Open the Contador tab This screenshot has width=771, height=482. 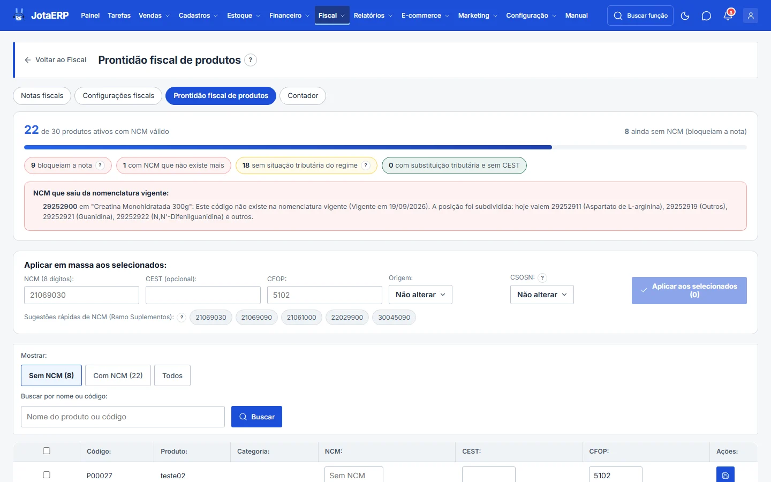303,96
